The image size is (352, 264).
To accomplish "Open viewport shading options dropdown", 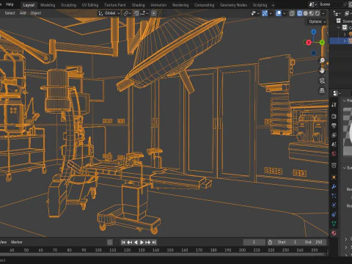I will pos(323,13).
